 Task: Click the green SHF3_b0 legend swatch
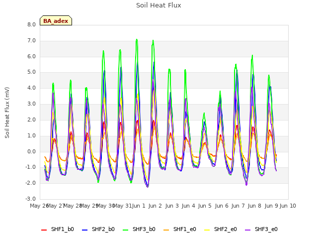coord(126,230)
